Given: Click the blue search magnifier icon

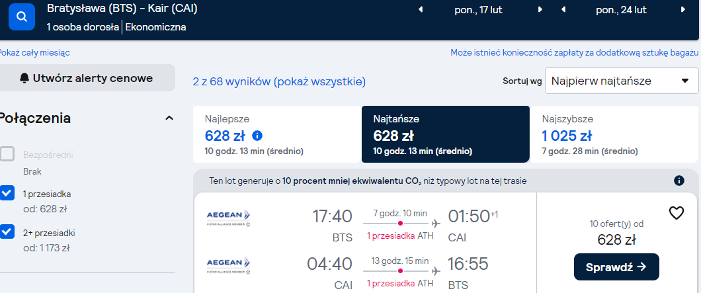Looking at the screenshot, I should pyautogui.click(x=21, y=17).
